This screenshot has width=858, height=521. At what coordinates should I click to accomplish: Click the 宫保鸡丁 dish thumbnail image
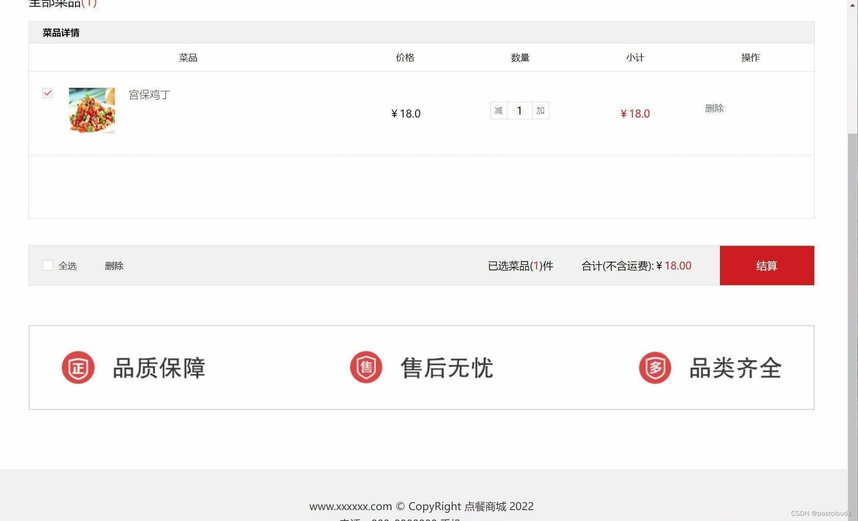(x=91, y=110)
